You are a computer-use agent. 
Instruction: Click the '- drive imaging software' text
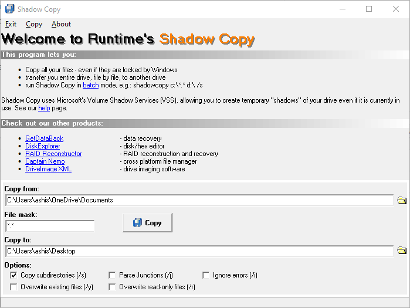[153, 169]
